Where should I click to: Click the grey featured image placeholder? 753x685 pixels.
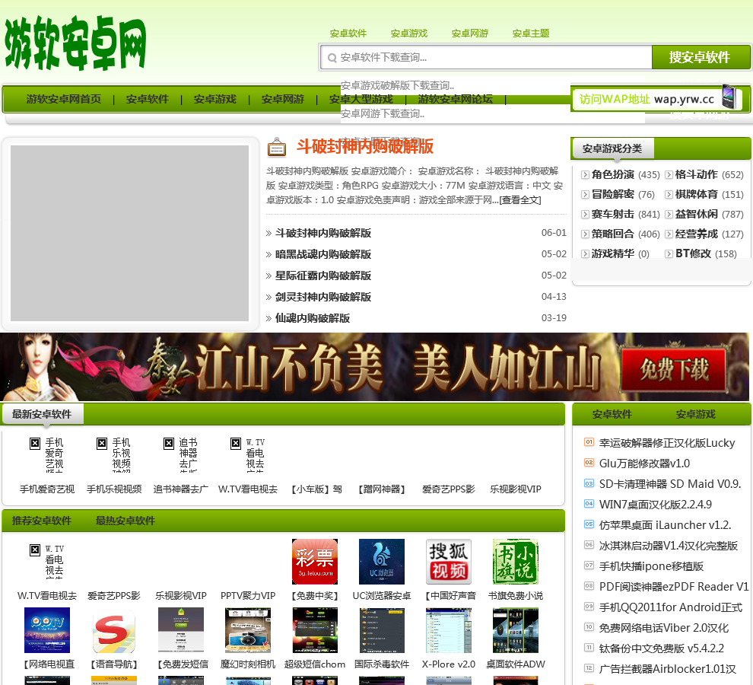[x=129, y=233]
